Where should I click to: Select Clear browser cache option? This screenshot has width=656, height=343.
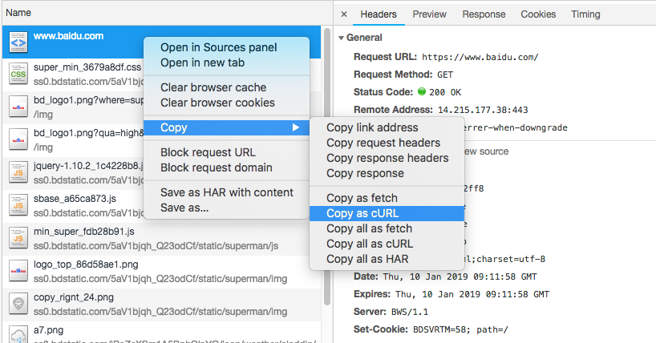coord(213,87)
